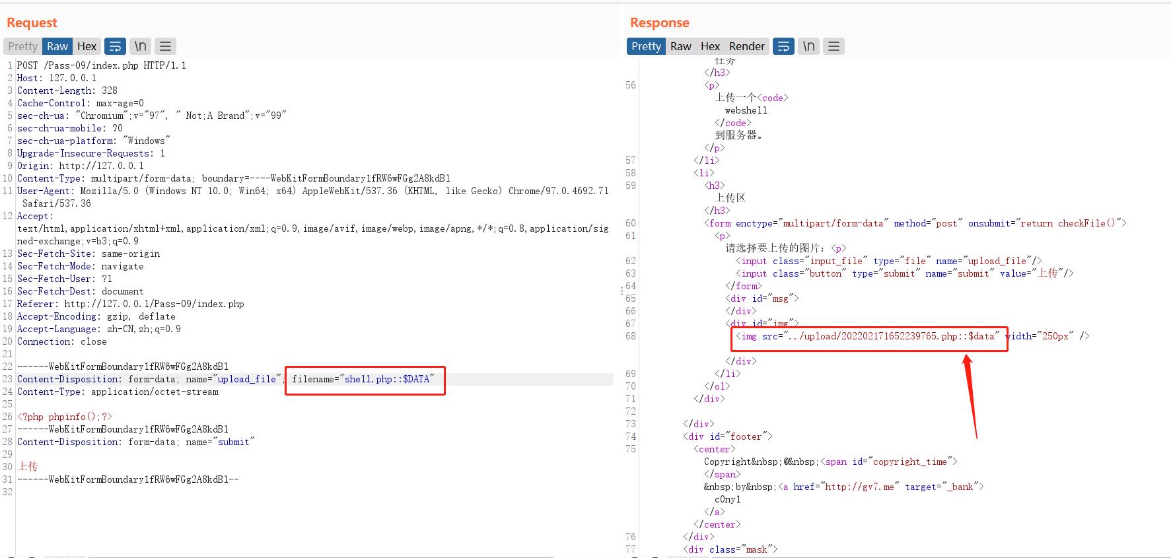Click the div id="msg" line in Response

click(x=762, y=298)
